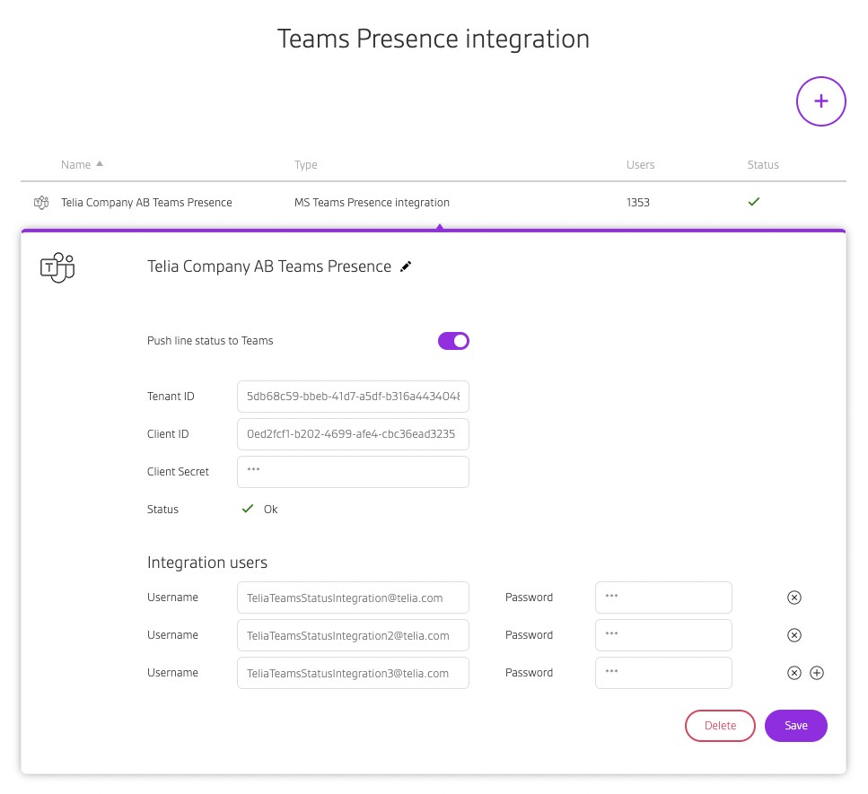Click the Integration users section heading
Image resolution: width=868 pixels, height=794 pixels.
(207, 563)
